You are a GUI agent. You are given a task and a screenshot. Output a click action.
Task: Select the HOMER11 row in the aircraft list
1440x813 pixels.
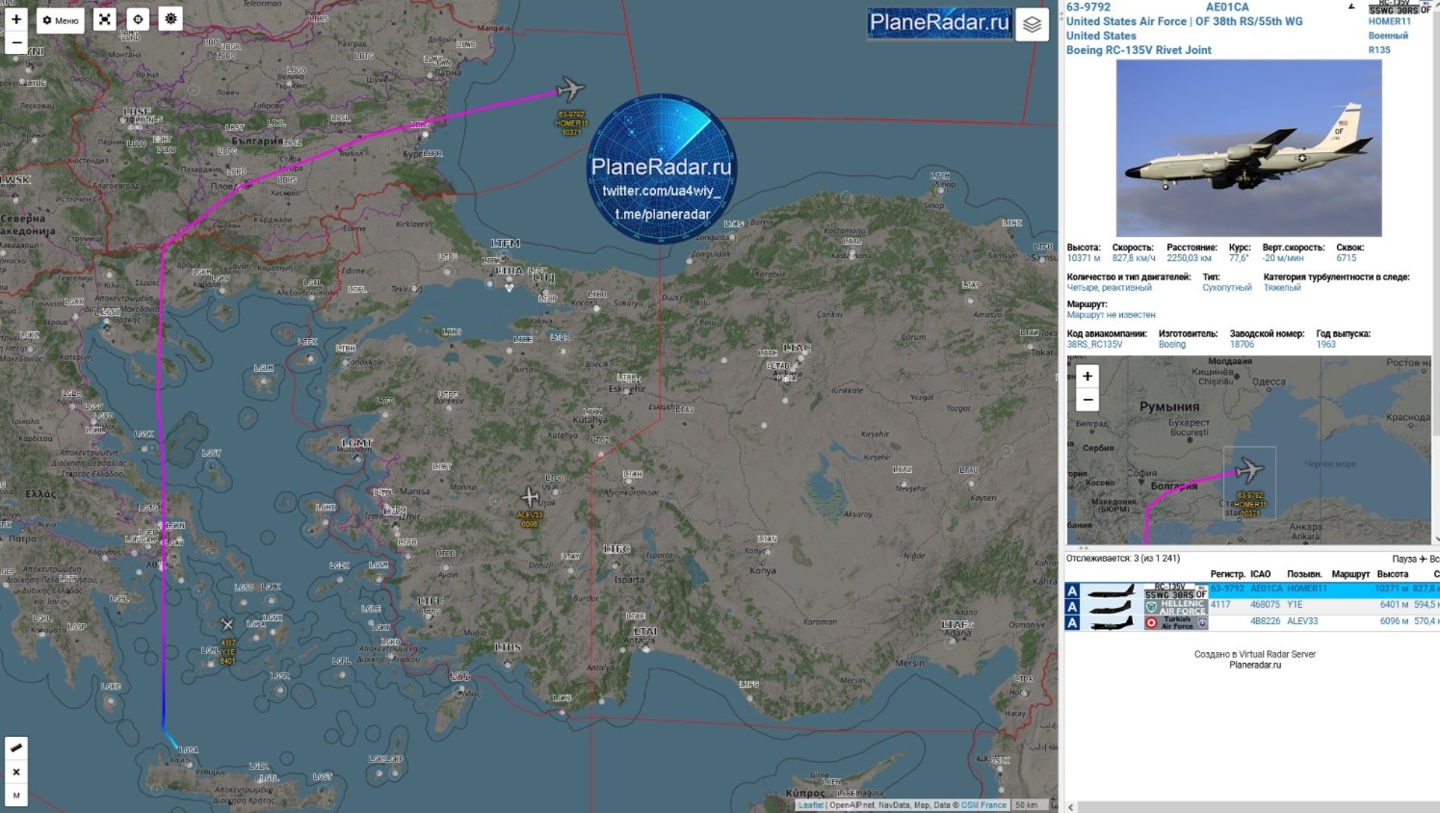[x=1251, y=590]
